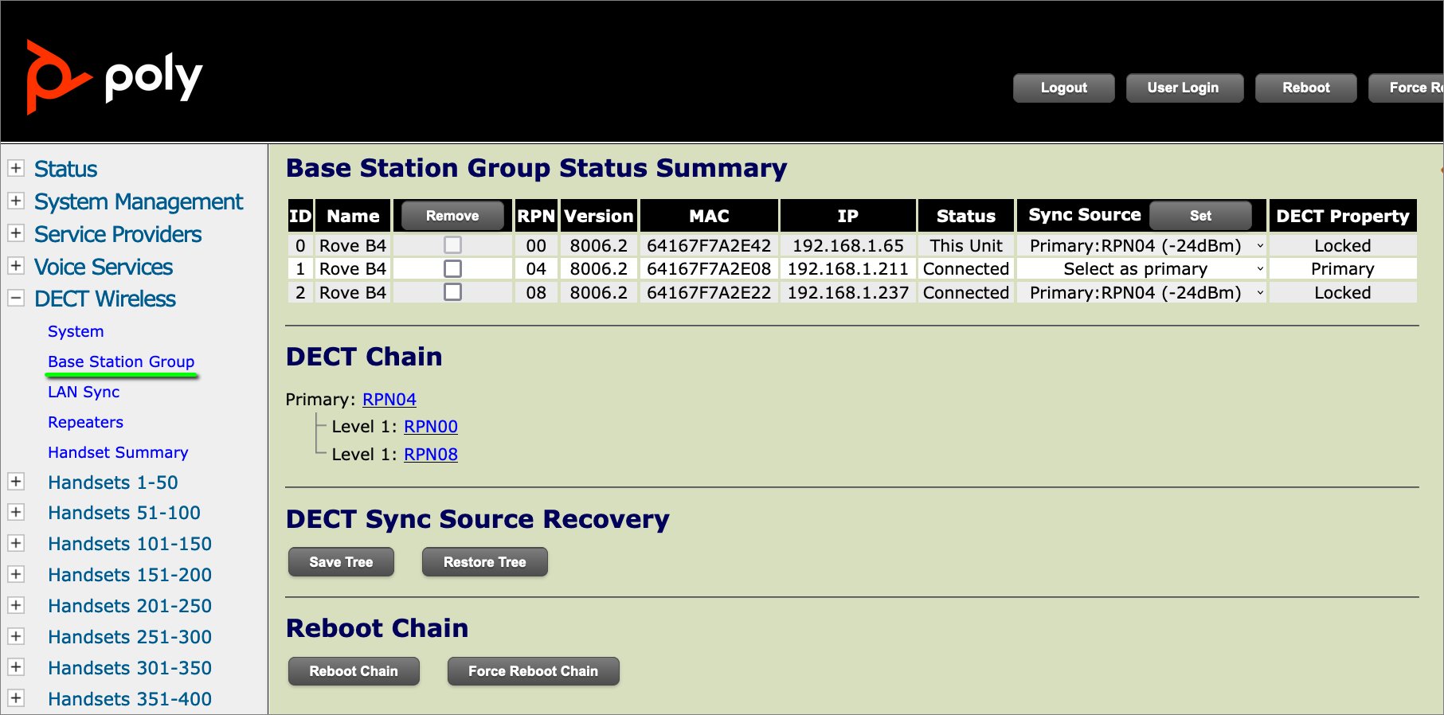Check Remove box for base station RPN 08
This screenshot has width=1444, height=715.
(452, 292)
